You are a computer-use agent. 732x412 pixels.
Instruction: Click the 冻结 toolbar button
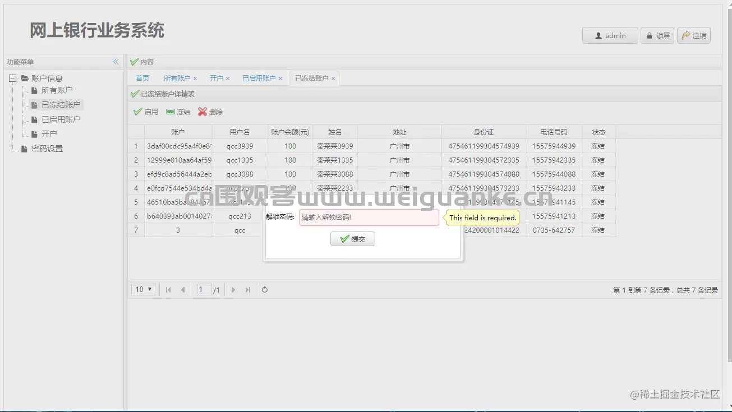click(x=178, y=112)
